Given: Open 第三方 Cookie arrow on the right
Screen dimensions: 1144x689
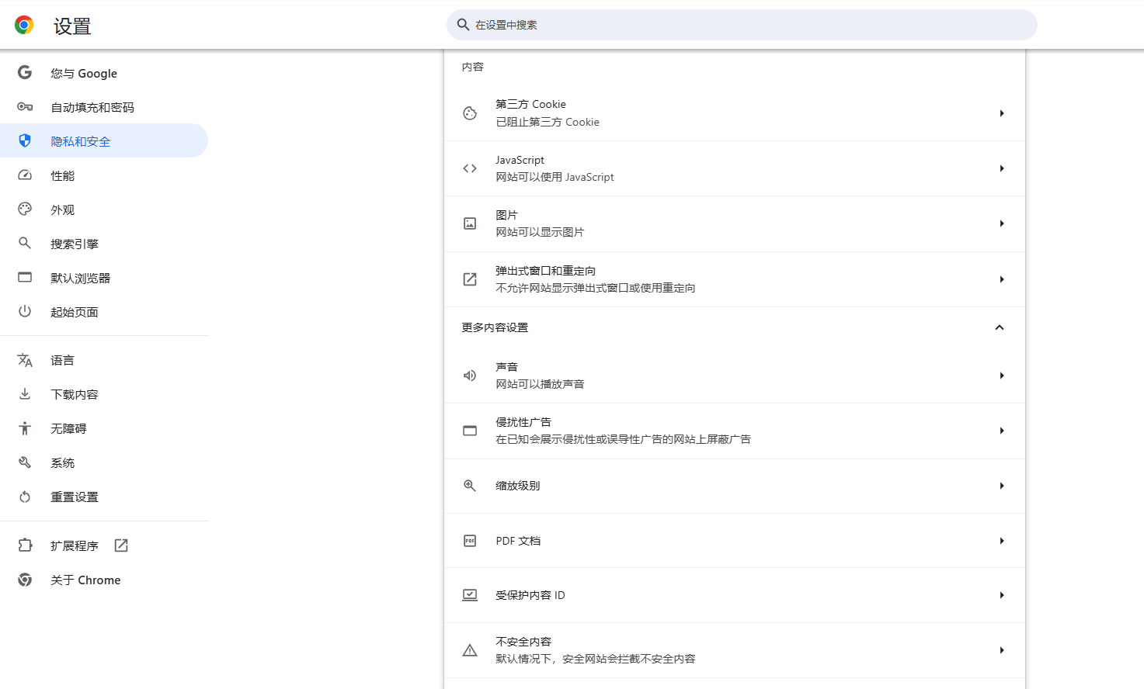Looking at the screenshot, I should [1002, 113].
